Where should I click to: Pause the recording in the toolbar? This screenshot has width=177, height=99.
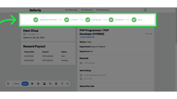(x=32, y=84)
